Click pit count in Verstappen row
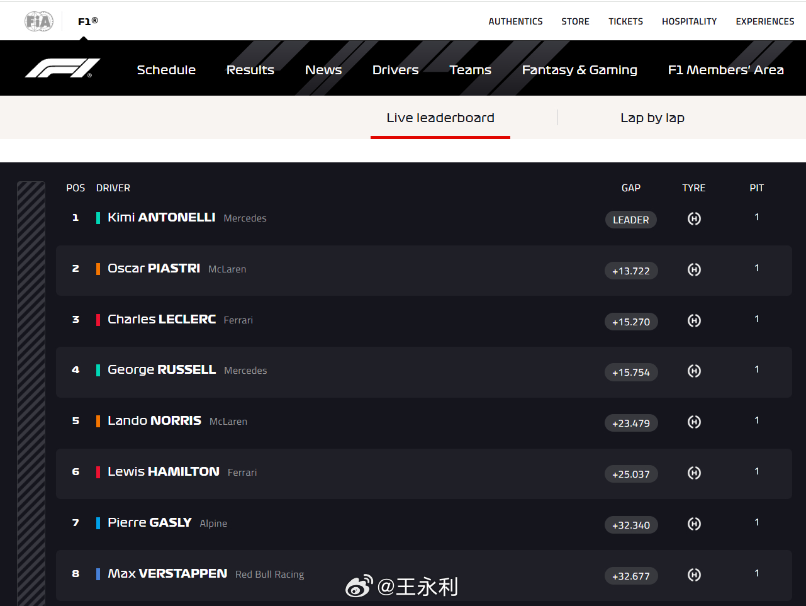 tap(757, 573)
